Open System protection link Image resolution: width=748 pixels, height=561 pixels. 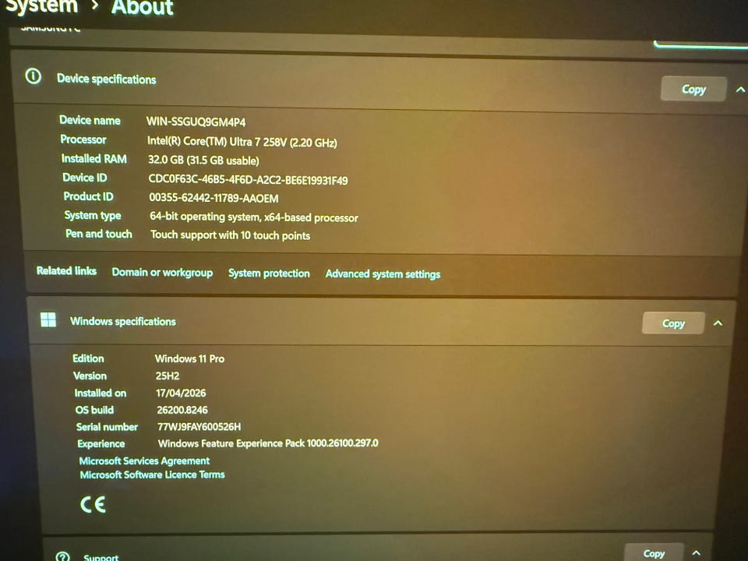[x=269, y=273]
